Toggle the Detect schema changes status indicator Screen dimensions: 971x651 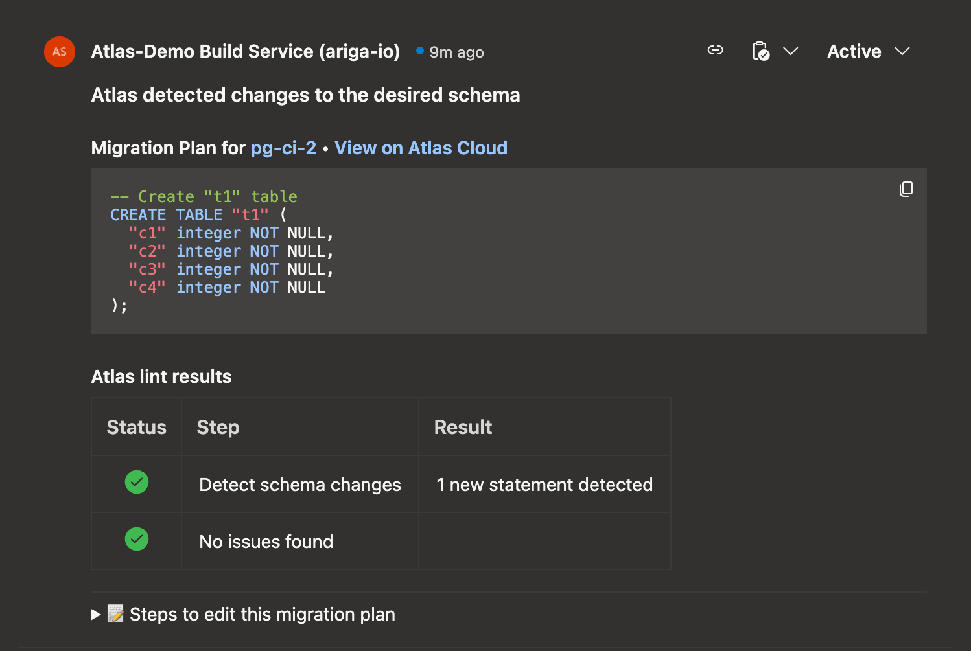click(136, 482)
